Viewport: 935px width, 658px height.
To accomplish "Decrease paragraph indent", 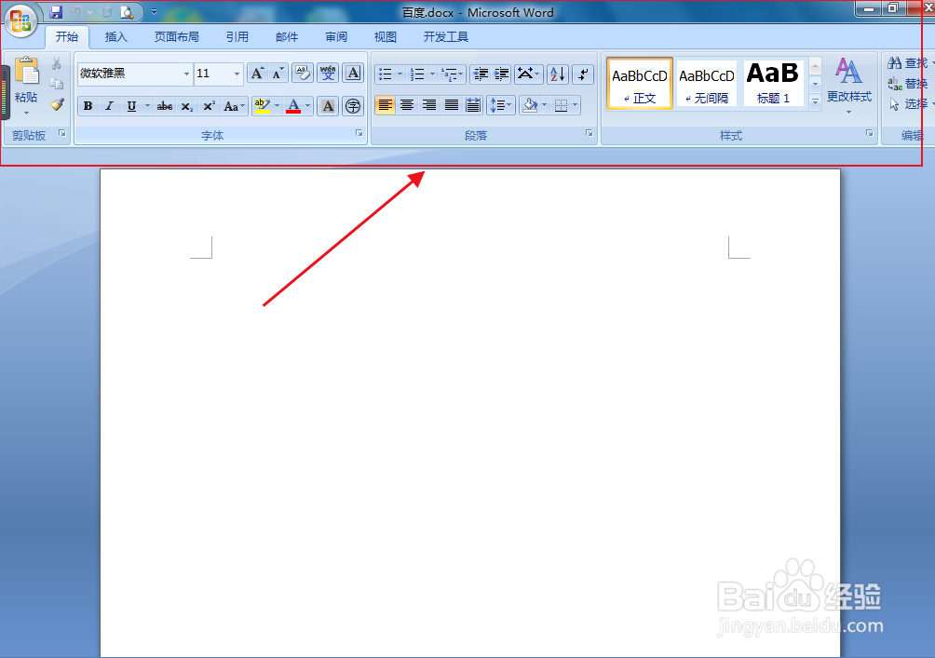I will click(481, 74).
